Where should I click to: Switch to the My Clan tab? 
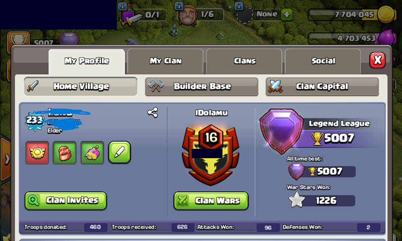[165, 61]
